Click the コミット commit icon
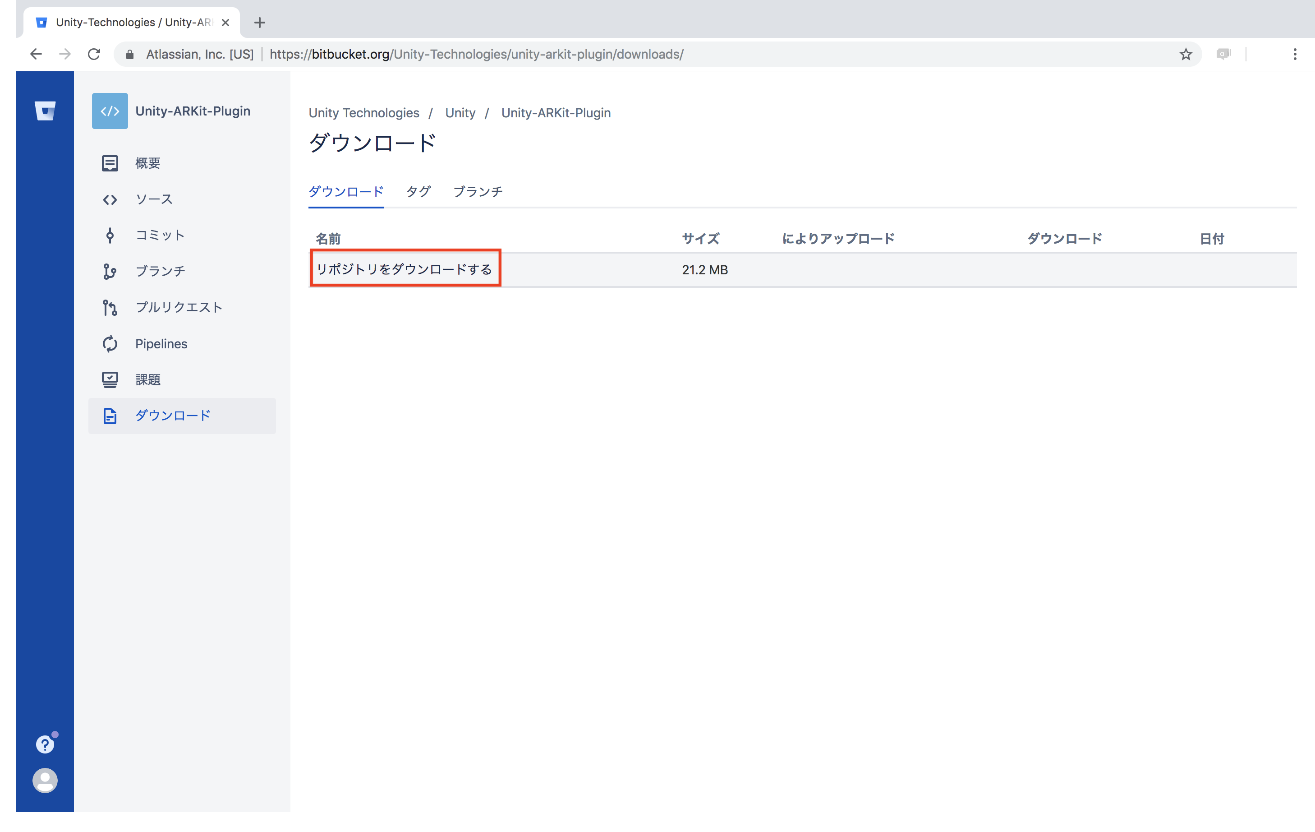 coord(110,236)
